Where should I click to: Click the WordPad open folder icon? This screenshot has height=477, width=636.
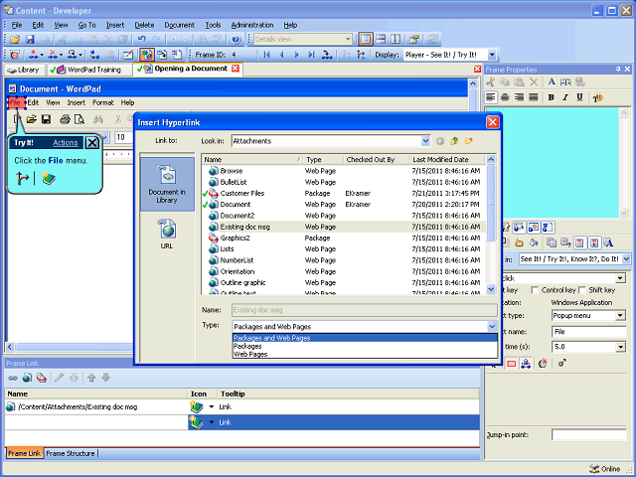pos(32,119)
